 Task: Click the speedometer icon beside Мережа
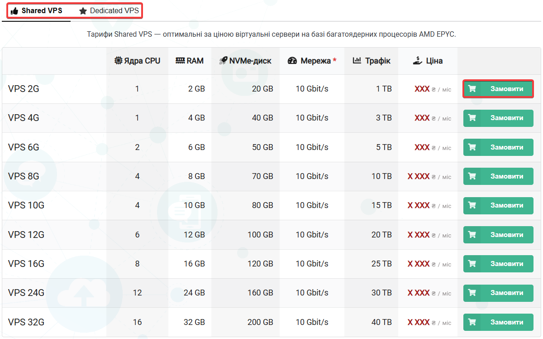pos(292,61)
